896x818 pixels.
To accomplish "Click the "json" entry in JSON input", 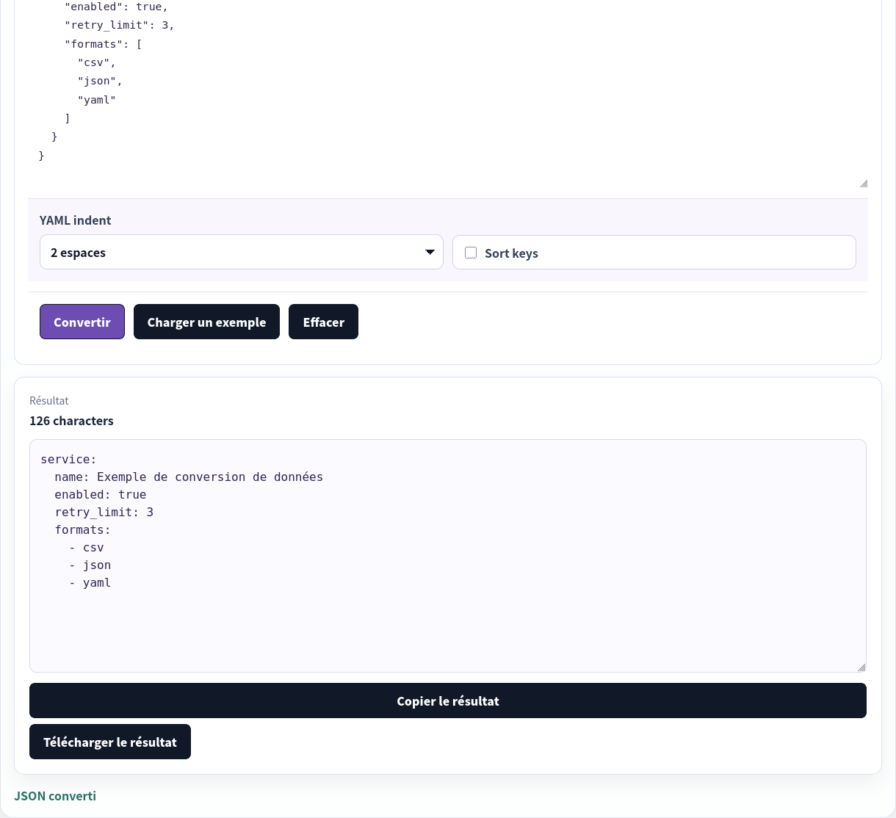I will (x=100, y=81).
